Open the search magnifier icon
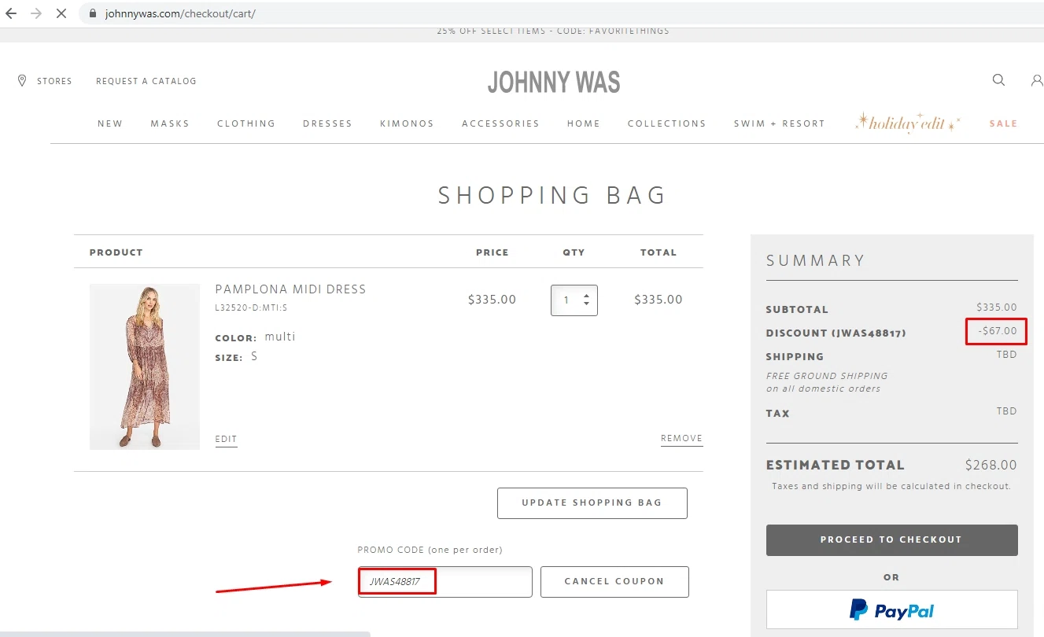 coord(998,79)
